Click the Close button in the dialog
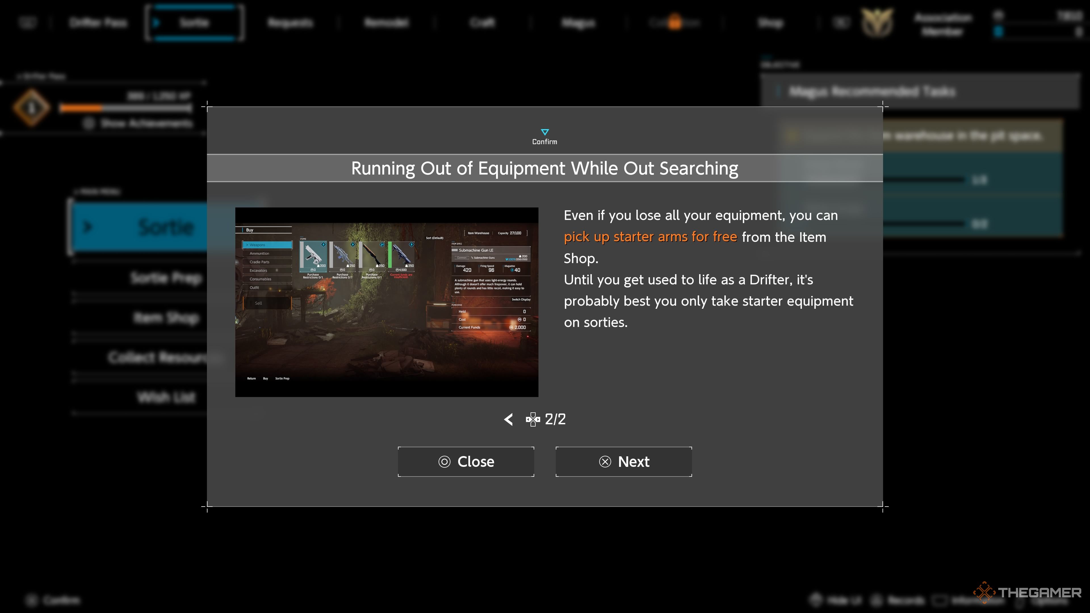The image size is (1090, 613). [466, 461]
